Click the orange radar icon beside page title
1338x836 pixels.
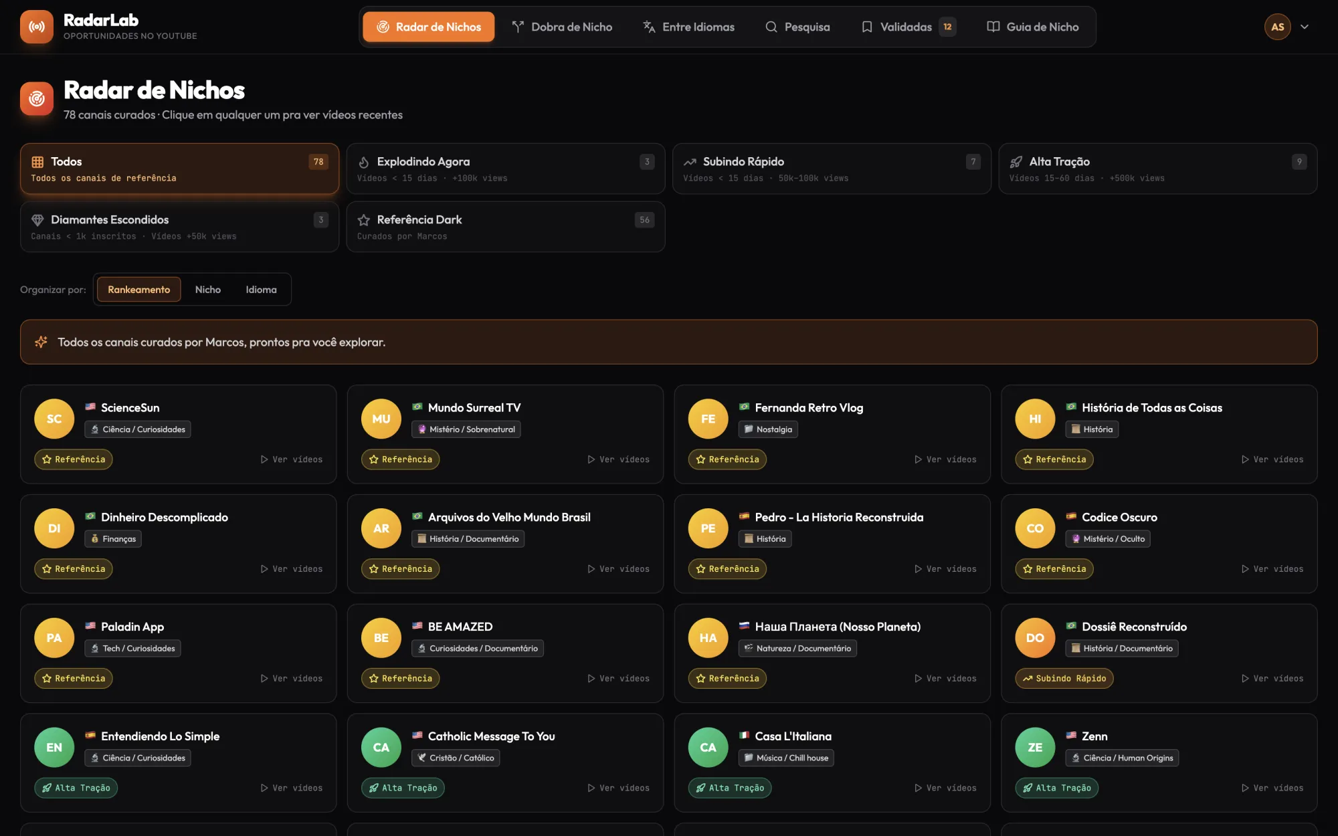pos(37,99)
